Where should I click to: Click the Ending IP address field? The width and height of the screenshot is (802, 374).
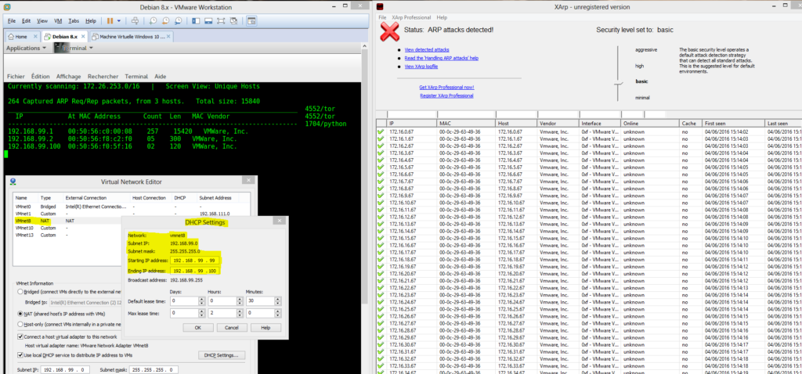[195, 270]
